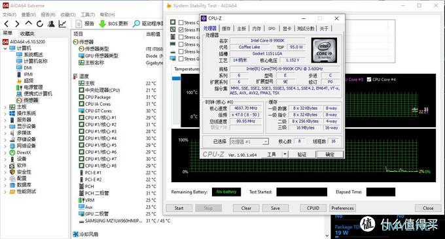Click CPUID button in Stability Test
The height and width of the screenshot is (239, 445).
(x=313, y=208)
